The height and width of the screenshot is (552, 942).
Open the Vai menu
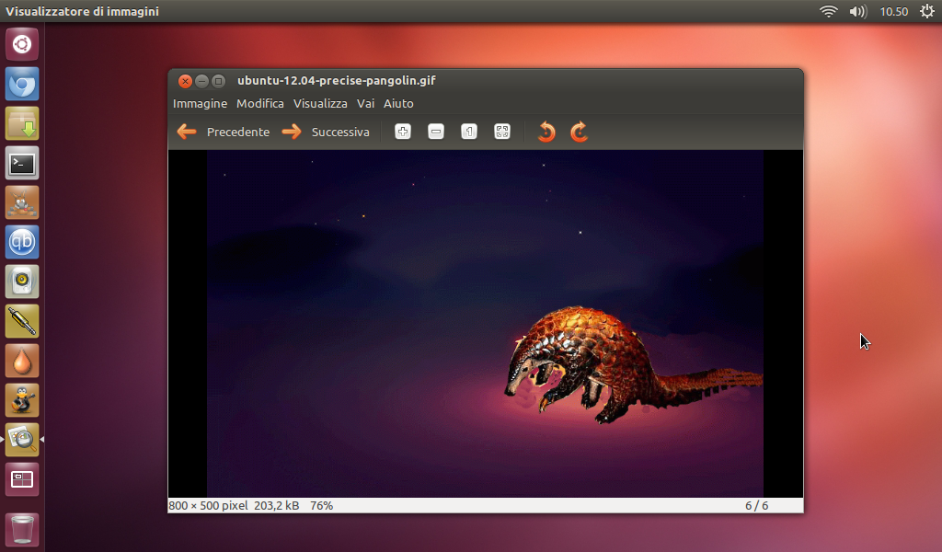click(x=365, y=103)
